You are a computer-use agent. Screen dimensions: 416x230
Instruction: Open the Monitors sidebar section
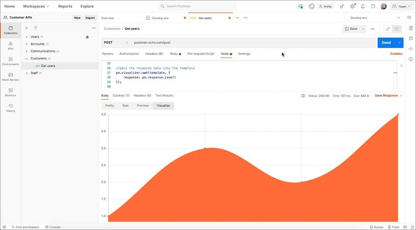pos(11,92)
